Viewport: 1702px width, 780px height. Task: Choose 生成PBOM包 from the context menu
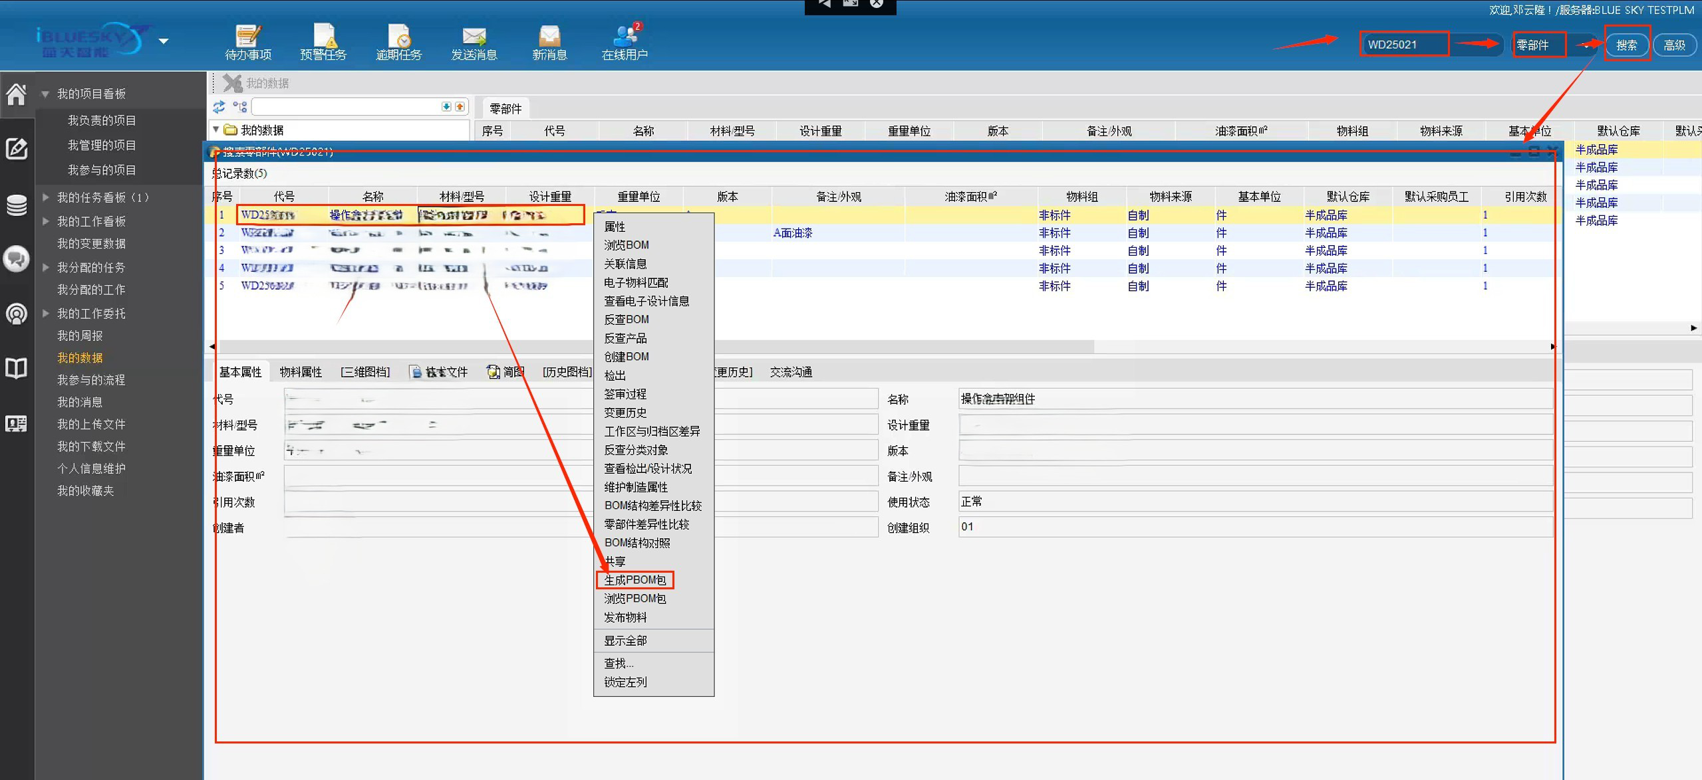click(635, 580)
